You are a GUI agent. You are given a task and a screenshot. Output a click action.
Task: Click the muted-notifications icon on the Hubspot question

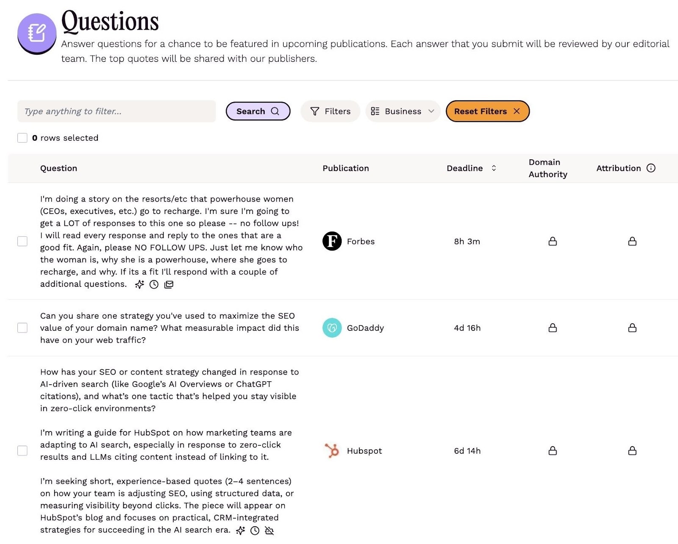point(270,530)
